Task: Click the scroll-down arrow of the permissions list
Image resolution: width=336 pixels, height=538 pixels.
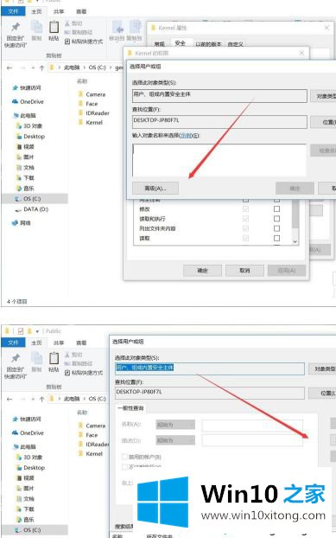Action: coord(295,242)
